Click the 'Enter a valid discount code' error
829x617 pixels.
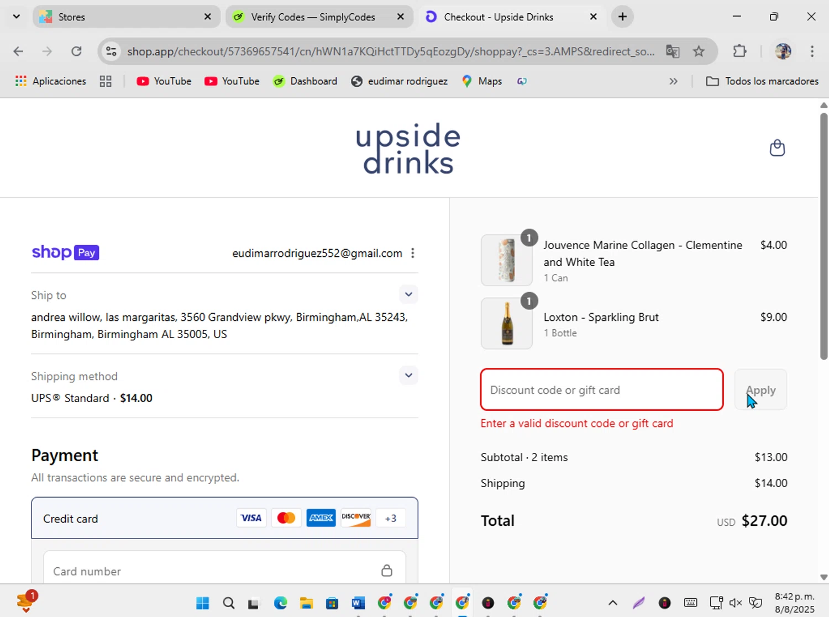(577, 423)
